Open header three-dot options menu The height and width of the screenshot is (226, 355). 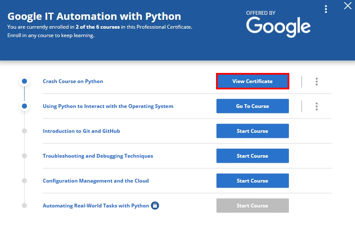326,9
